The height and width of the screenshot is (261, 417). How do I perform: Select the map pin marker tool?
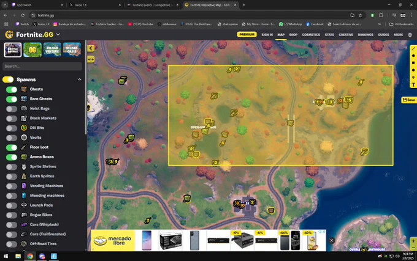pyautogui.click(x=413, y=78)
